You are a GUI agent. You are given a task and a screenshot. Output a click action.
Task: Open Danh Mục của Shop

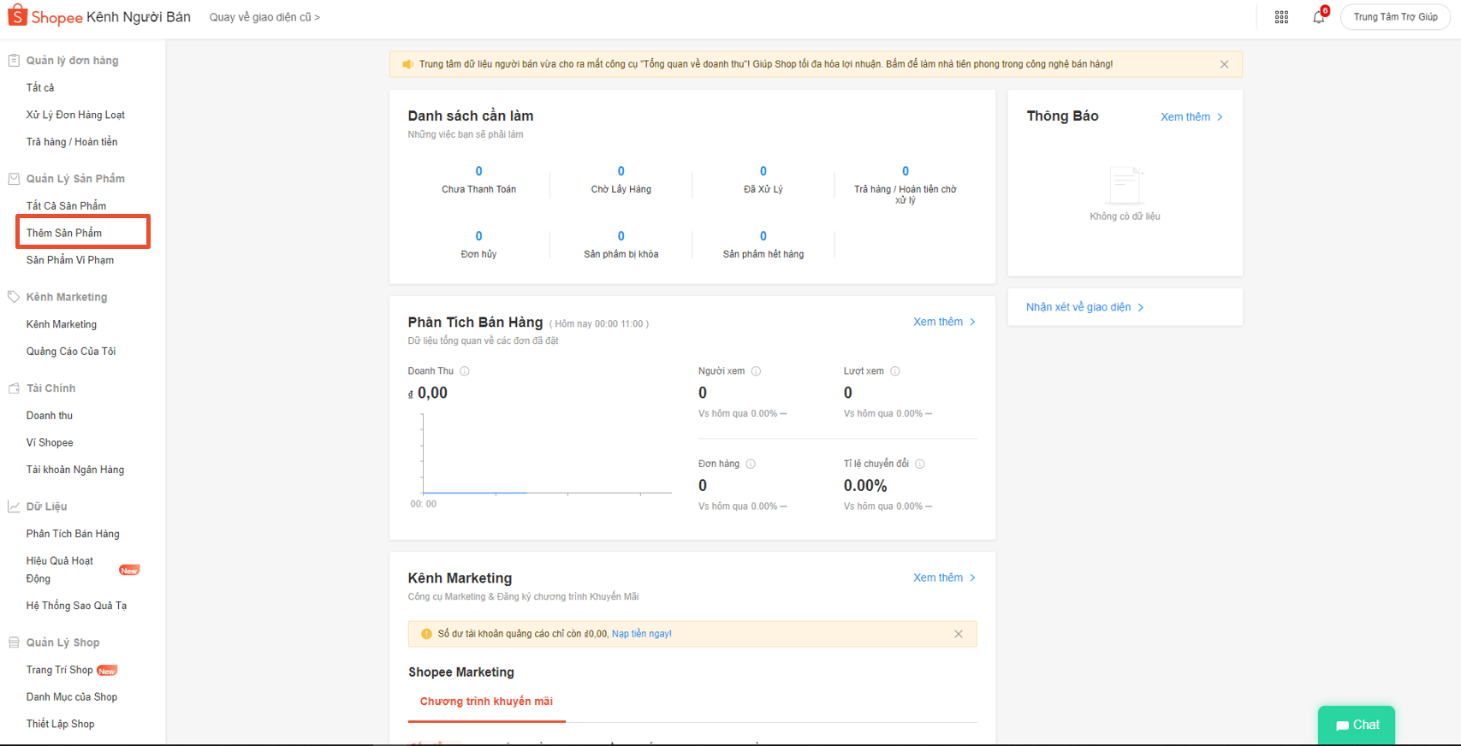click(x=72, y=697)
